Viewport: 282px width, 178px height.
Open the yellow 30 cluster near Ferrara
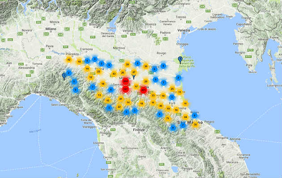[x=146, y=66]
